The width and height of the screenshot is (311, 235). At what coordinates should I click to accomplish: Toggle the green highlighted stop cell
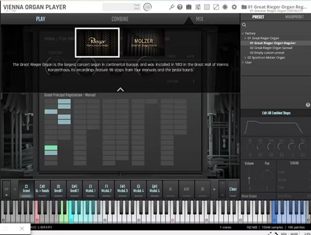51,147
